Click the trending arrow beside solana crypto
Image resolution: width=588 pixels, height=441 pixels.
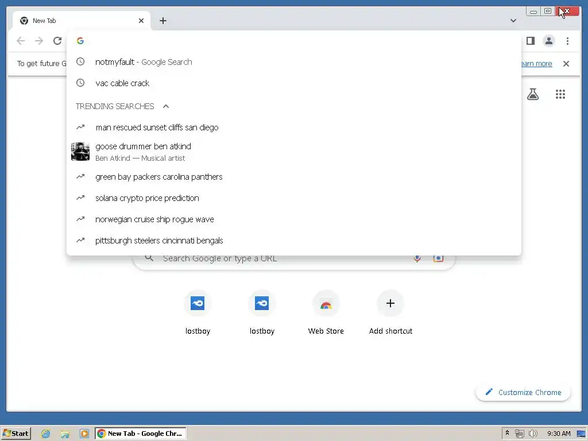pyautogui.click(x=80, y=198)
